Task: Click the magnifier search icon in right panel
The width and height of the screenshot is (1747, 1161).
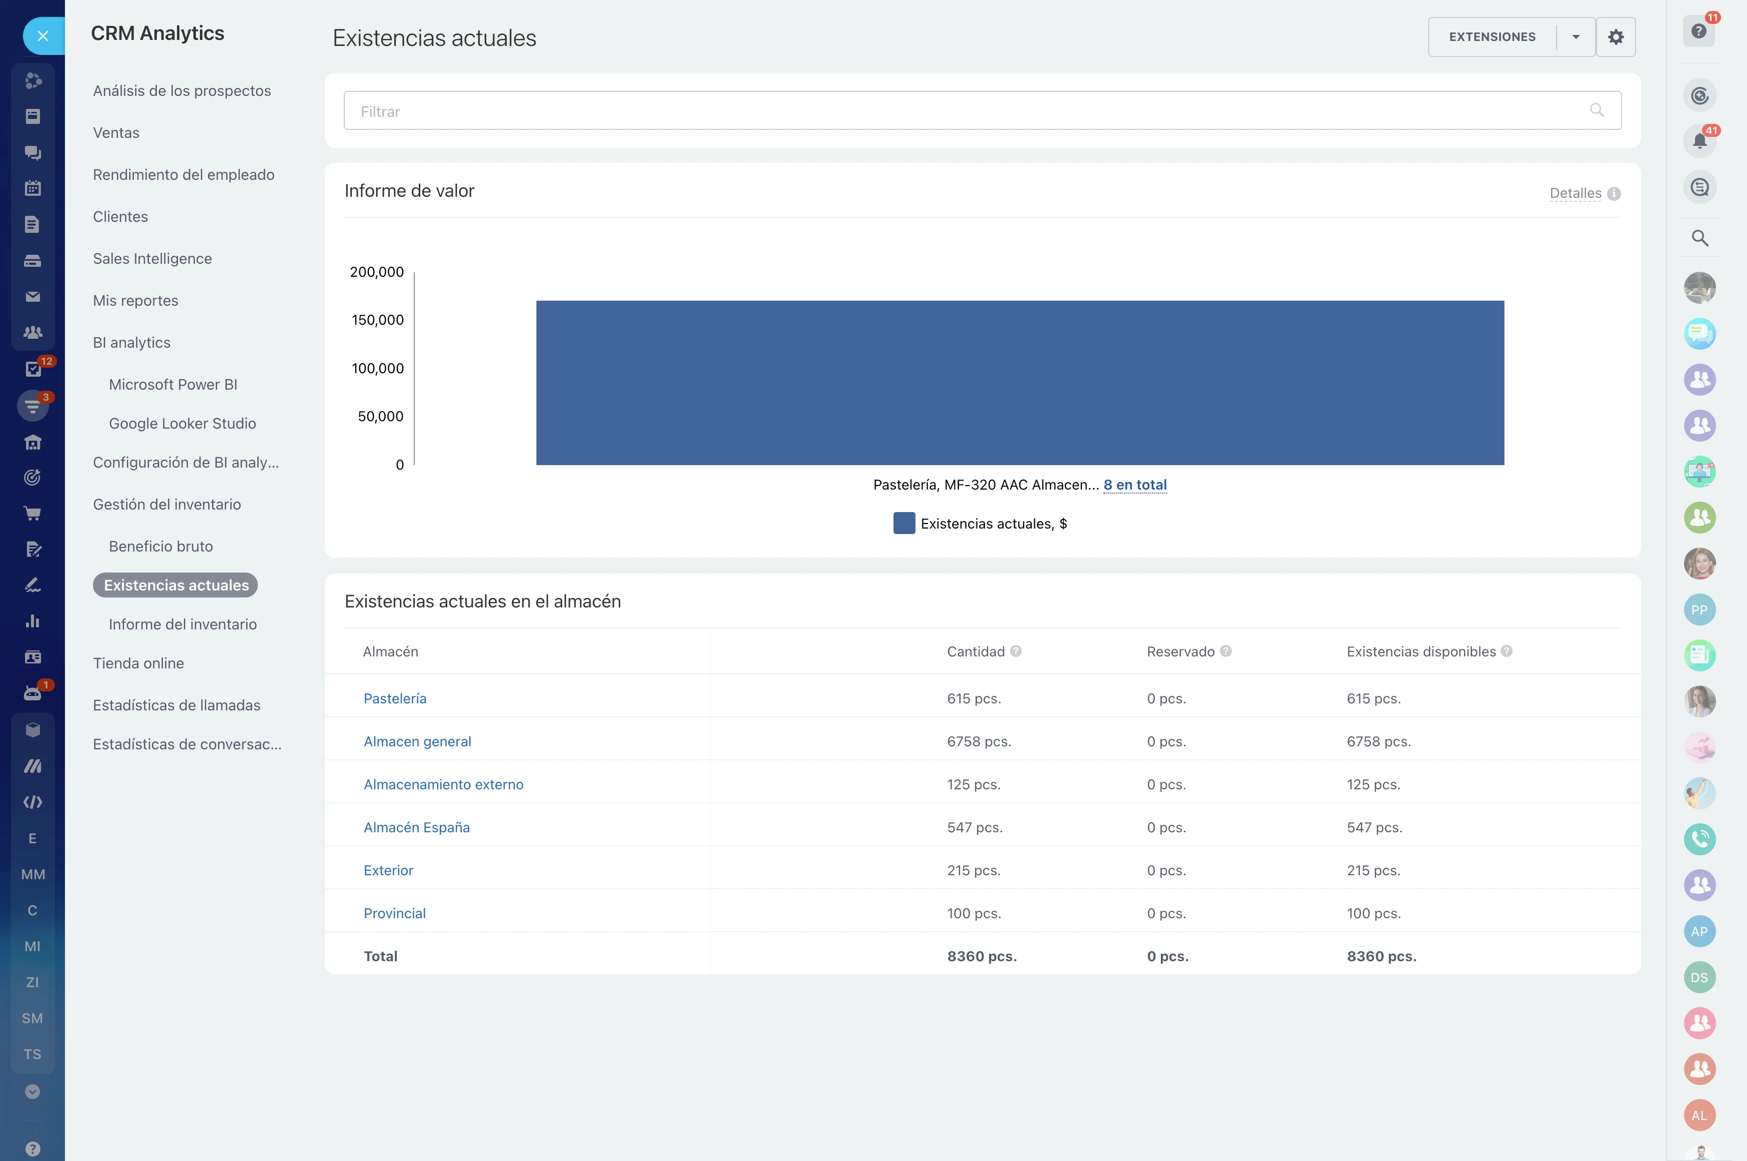Action: 1700,238
